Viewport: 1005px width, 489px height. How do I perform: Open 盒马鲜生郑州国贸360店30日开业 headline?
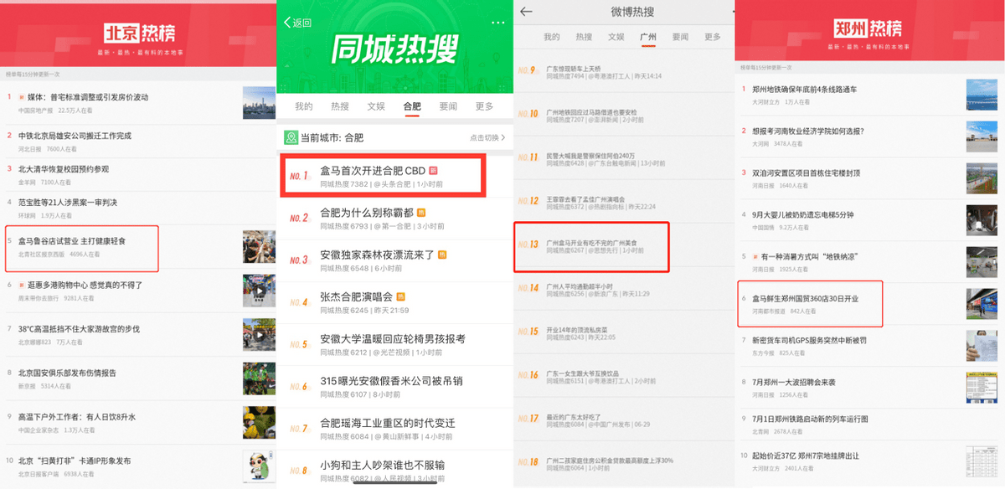[x=805, y=298]
